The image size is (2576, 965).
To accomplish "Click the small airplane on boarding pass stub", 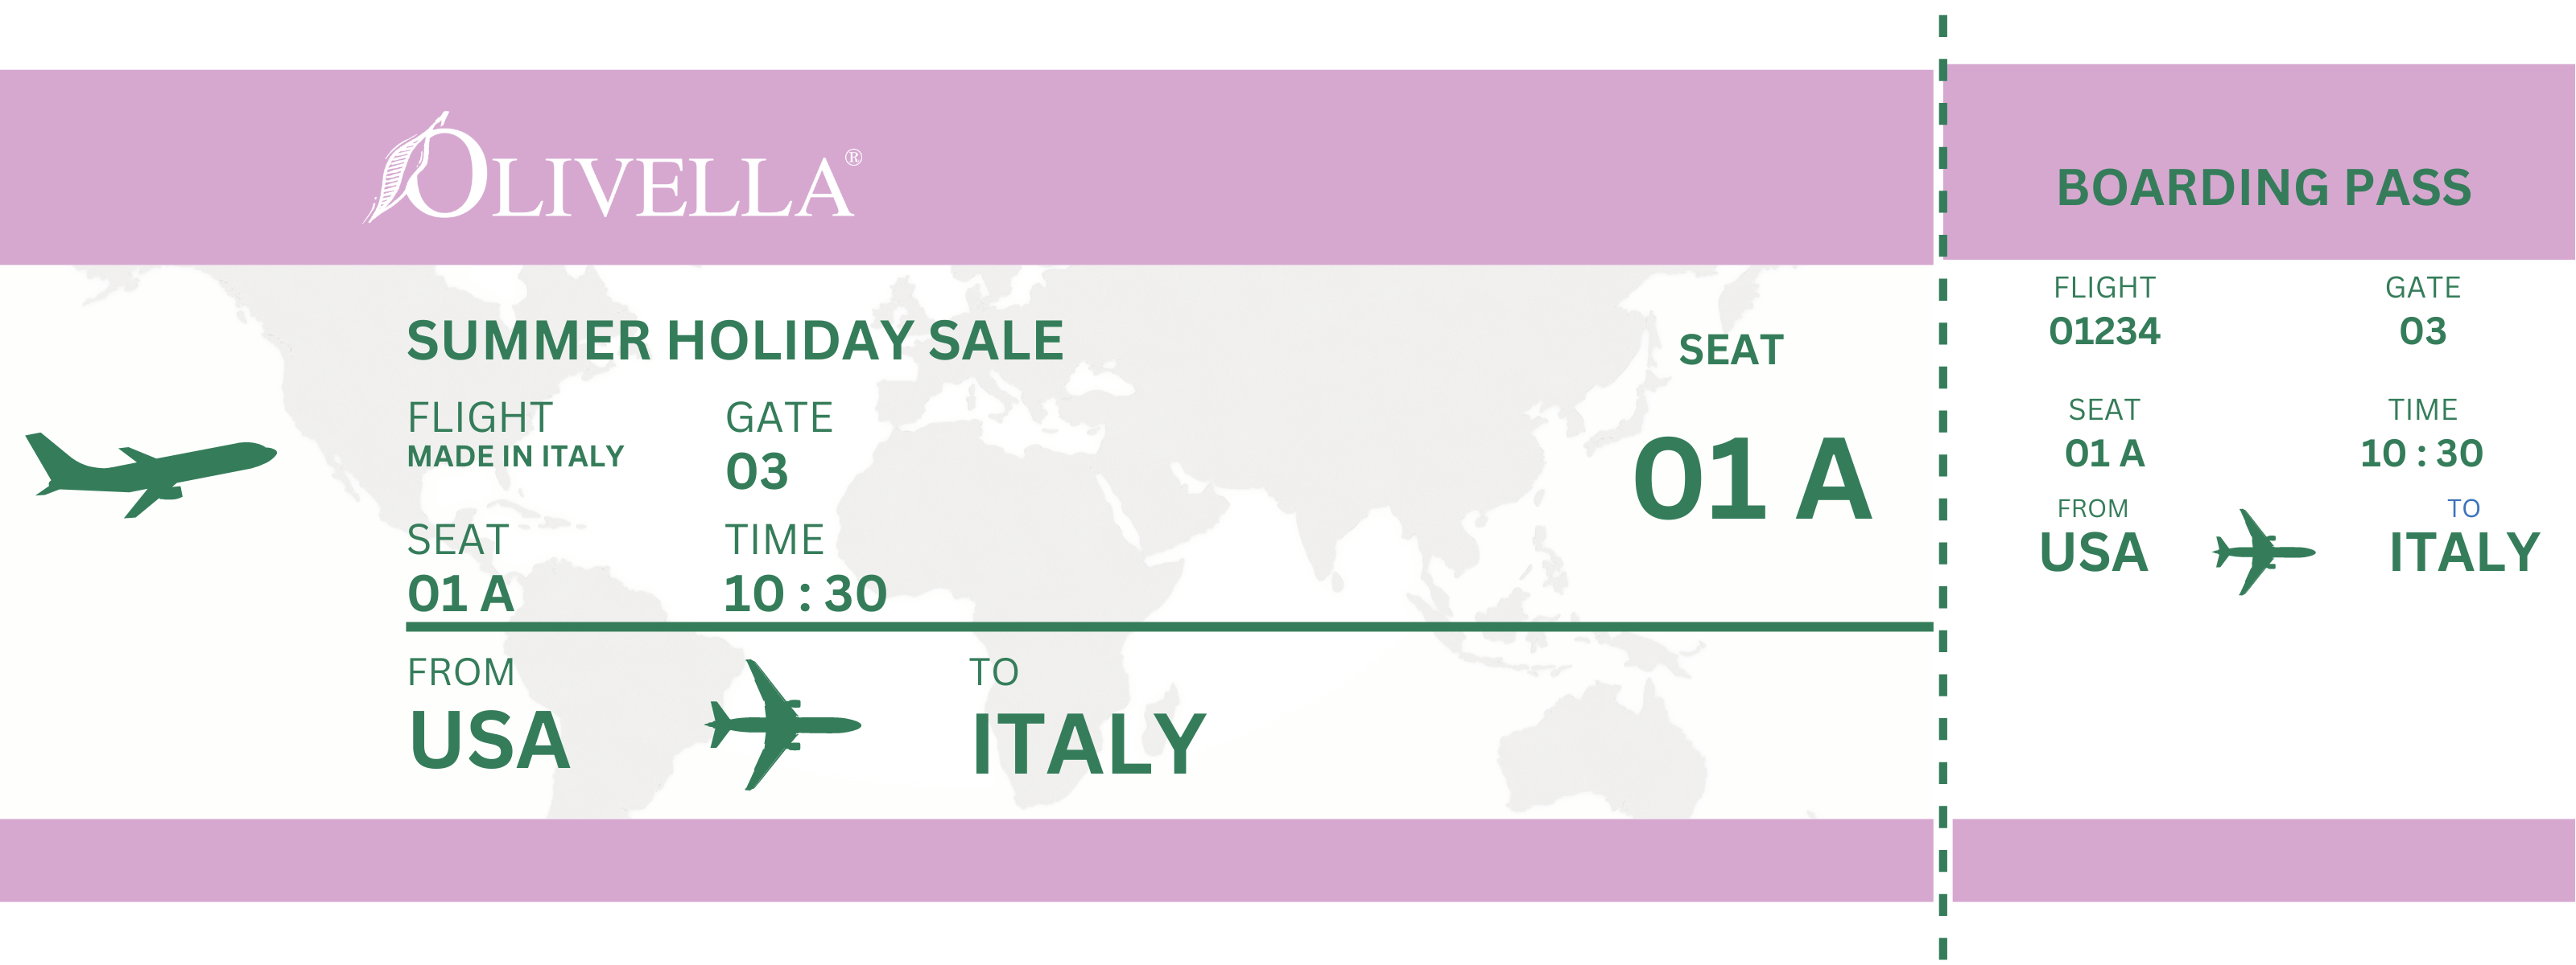I will click(x=2263, y=552).
